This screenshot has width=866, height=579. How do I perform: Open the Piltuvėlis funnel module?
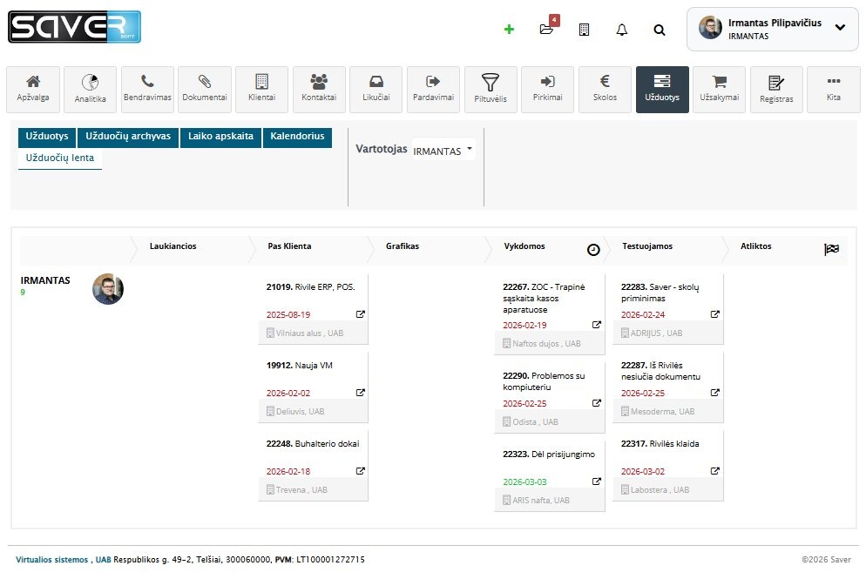(x=489, y=89)
